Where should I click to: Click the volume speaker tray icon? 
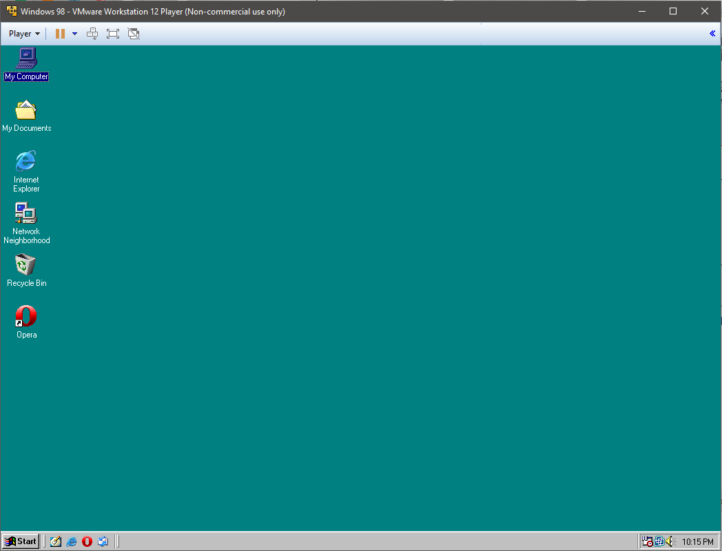pos(671,541)
